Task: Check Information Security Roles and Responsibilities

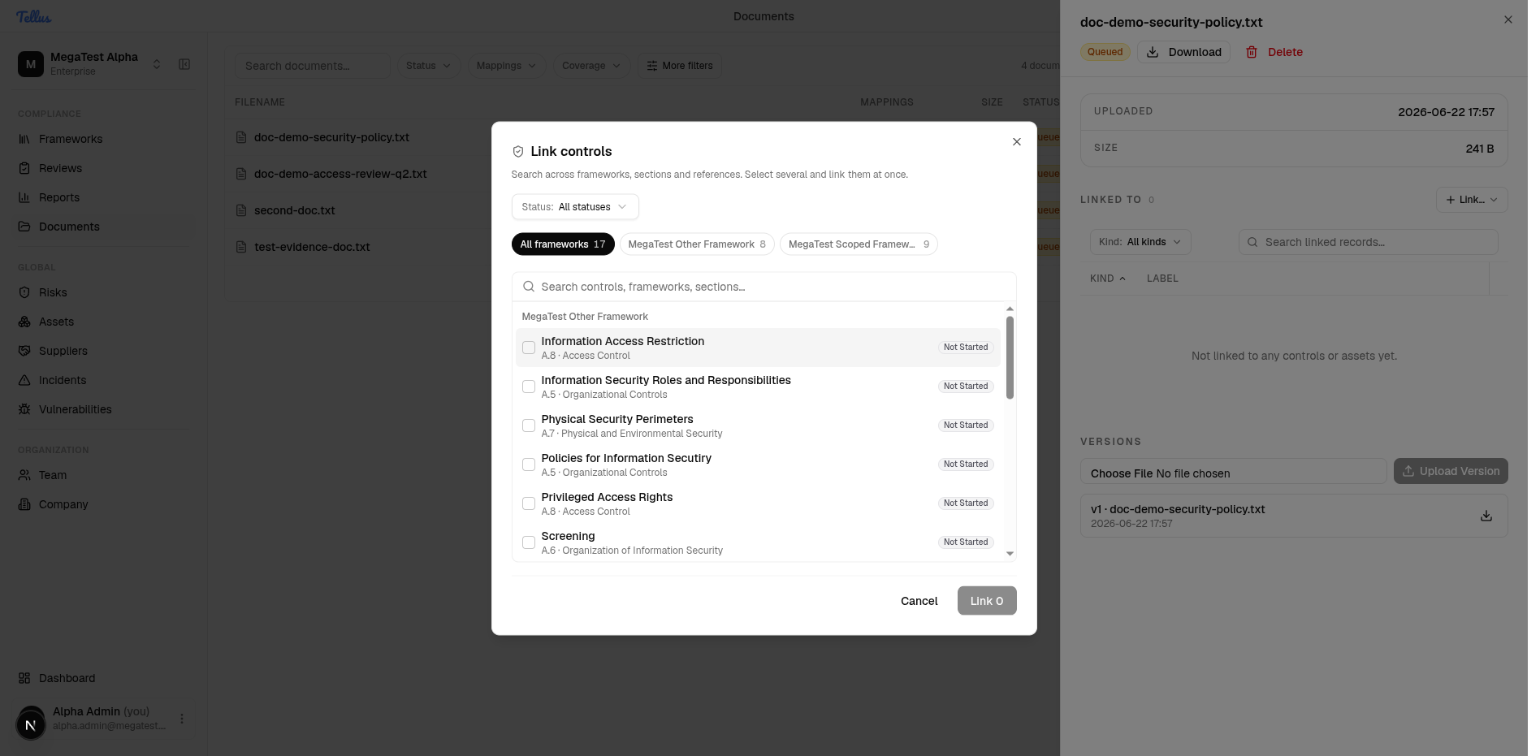Action: tap(529, 387)
